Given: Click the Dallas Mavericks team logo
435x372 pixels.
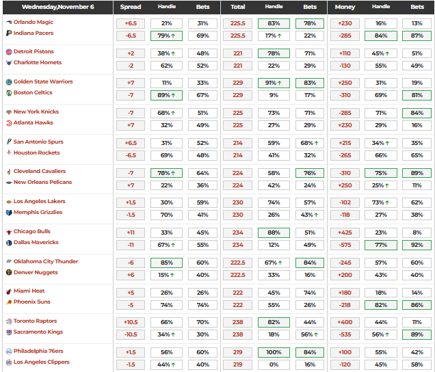Looking at the screenshot, I should pos(9,243).
